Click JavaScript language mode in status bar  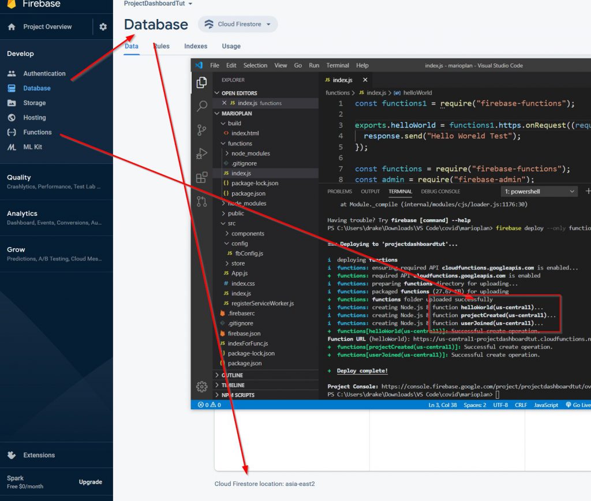[x=546, y=405]
